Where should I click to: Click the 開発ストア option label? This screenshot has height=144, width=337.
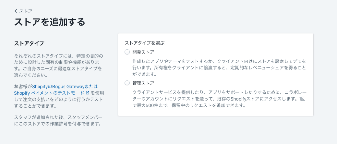(x=143, y=52)
